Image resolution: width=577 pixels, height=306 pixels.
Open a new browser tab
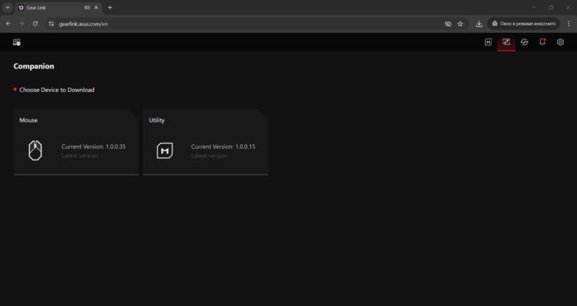tap(109, 8)
